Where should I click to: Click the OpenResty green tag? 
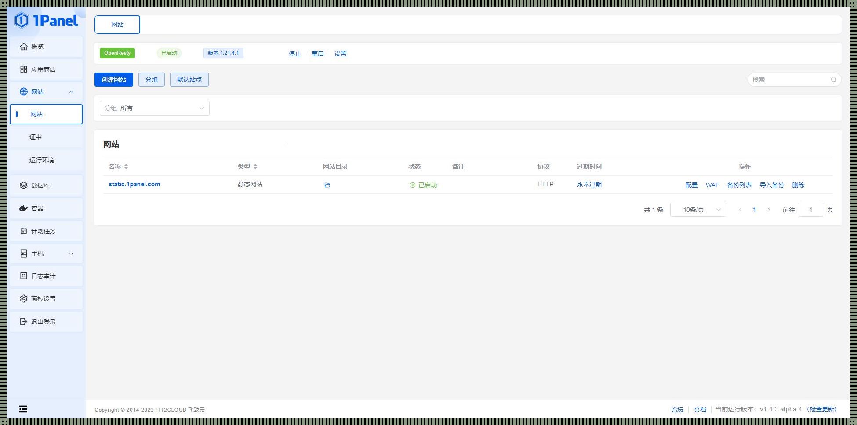pyautogui.click(x=117, y=53)
